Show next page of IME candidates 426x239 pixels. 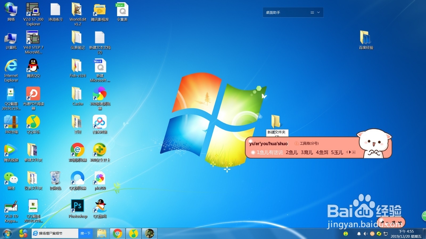(x=350, y=152)
